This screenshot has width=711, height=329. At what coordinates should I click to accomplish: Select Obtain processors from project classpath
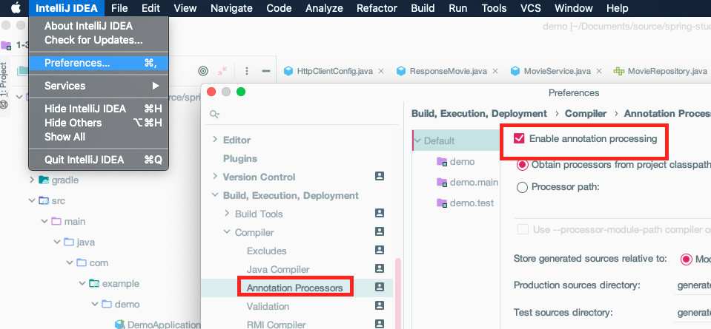pos(523,165)
